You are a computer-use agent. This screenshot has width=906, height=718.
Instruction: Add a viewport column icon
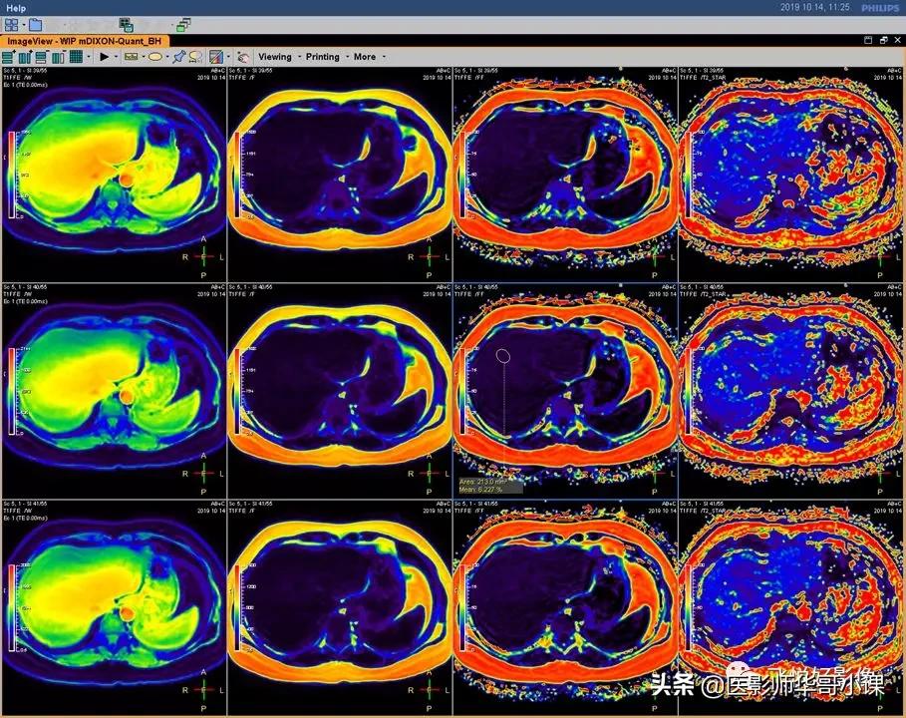pyautogui.click(x=25, y=57)
